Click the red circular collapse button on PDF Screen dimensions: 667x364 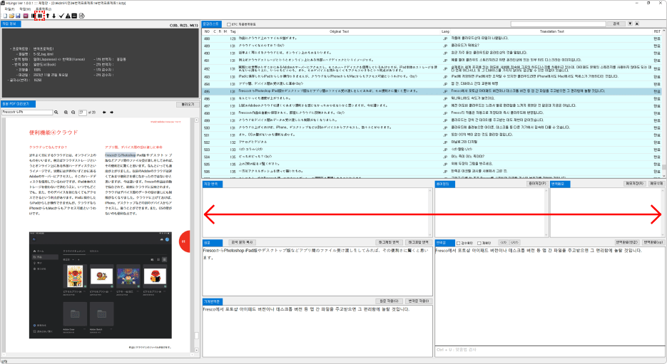[185, 241]
